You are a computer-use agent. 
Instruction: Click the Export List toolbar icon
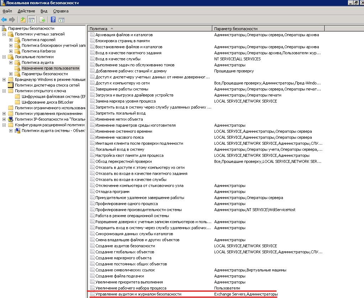pyautogui.click(x=42, y=20)
